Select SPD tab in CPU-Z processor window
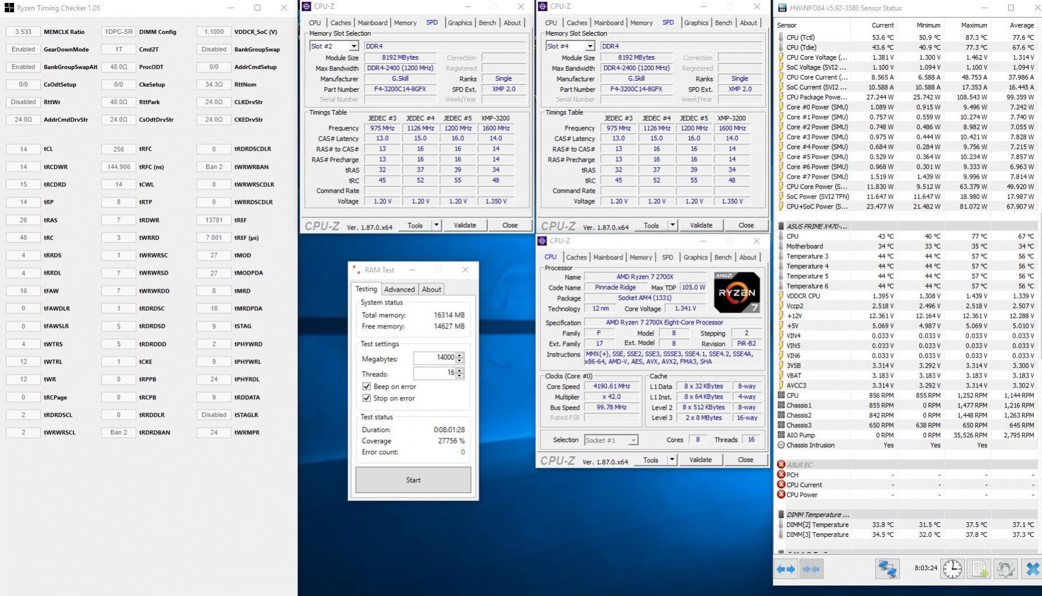 pyautogui.click(x=667, y=257)
